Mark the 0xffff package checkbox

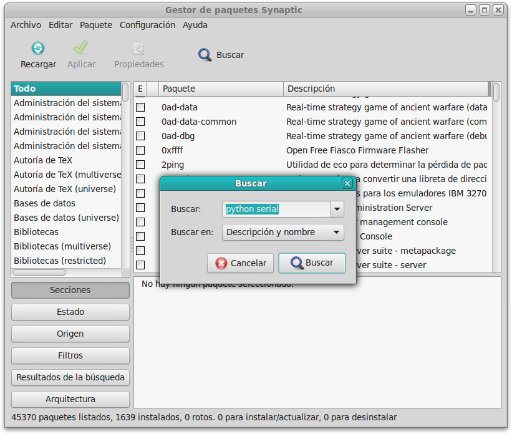[140, 150]
